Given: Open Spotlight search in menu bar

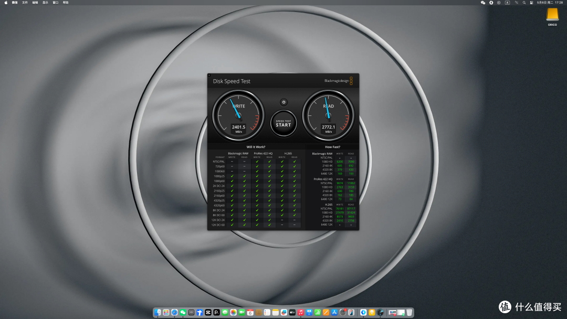Looking at the screenshot, I should click(x=524, y=3).
